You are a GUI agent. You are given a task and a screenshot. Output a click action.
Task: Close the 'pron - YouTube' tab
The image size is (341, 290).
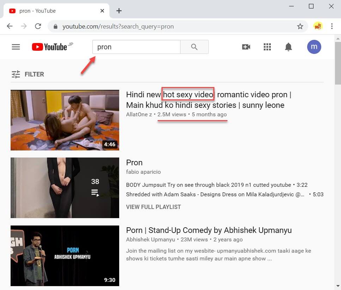pyautogui.click(x=102, y=11)
